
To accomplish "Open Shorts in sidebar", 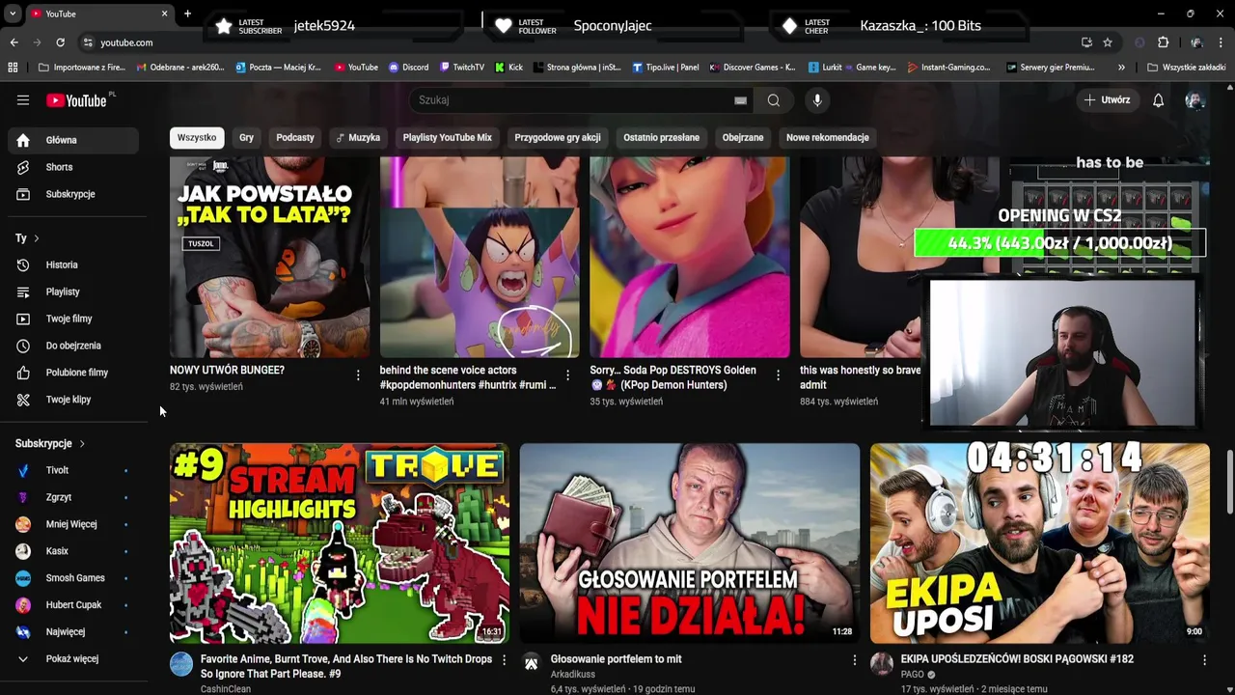I will [73, 167].
